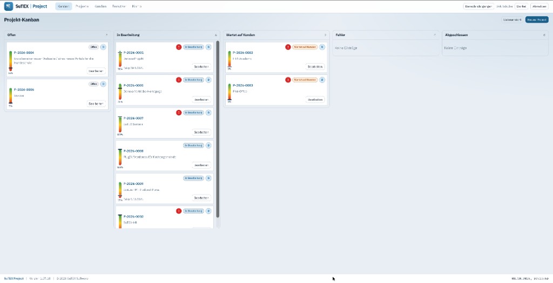Click the progress bar on card P-2026-0001
The image size is (553, 283).
[120, 59]
